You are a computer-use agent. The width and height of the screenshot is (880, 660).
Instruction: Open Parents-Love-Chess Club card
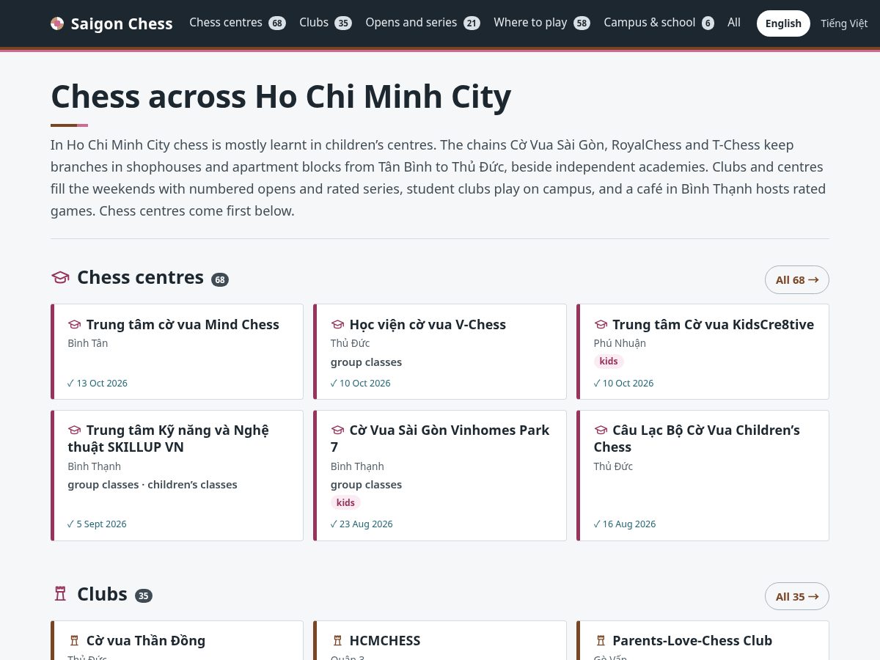click(703, 640)
